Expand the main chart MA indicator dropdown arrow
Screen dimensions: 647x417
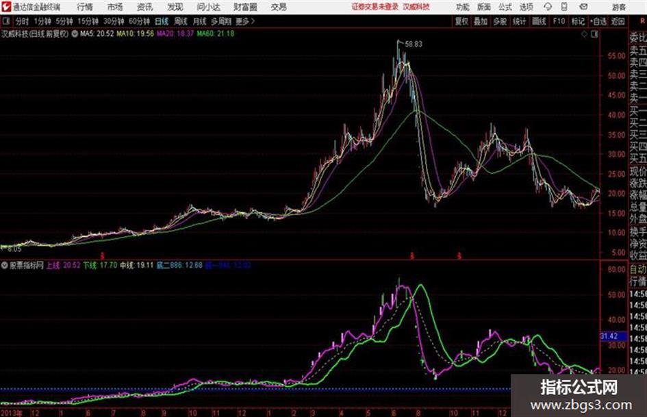tap(75, 34)
